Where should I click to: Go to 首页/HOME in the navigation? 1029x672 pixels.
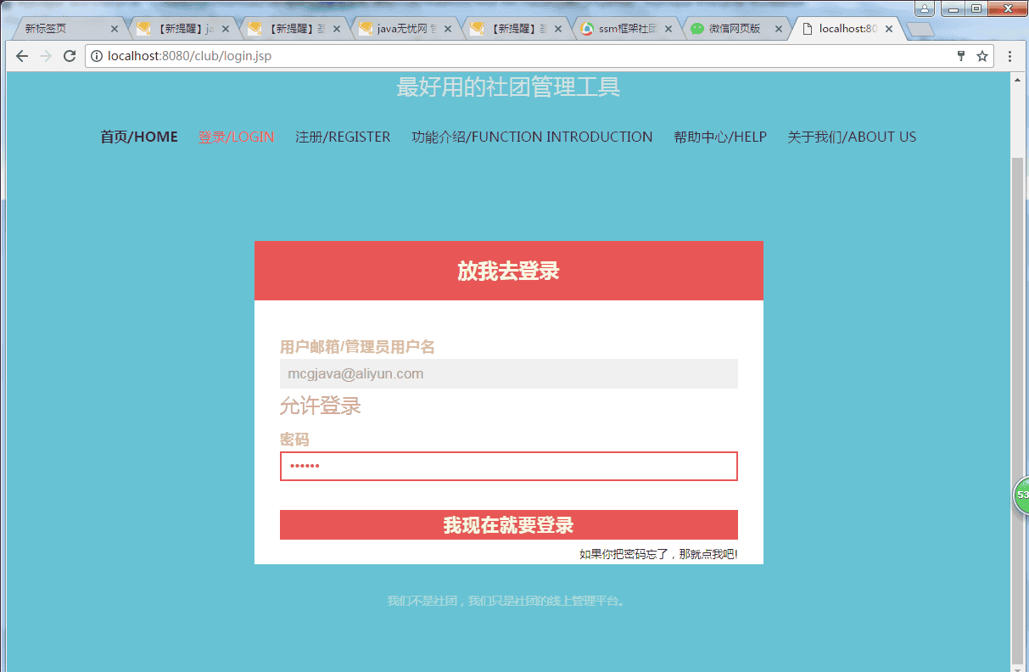(139, 137)
